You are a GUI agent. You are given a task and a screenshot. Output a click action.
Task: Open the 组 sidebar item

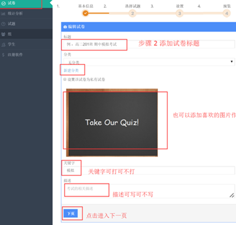point(26,34)
